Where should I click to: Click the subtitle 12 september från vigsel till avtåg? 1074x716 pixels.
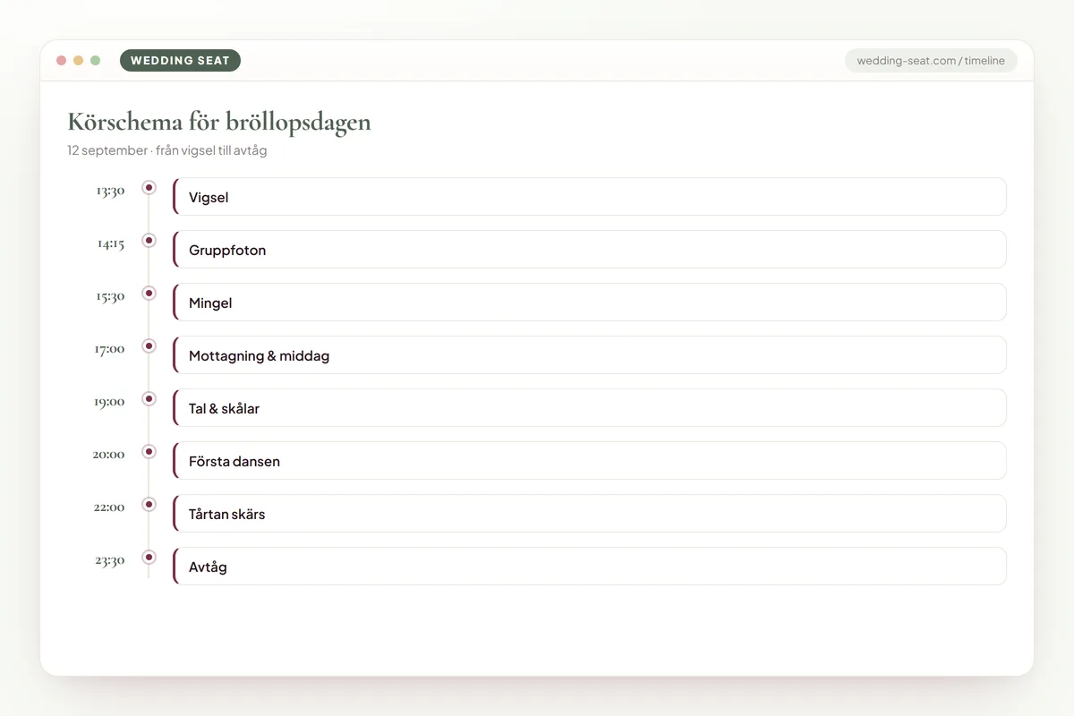[x=167, y=150]
